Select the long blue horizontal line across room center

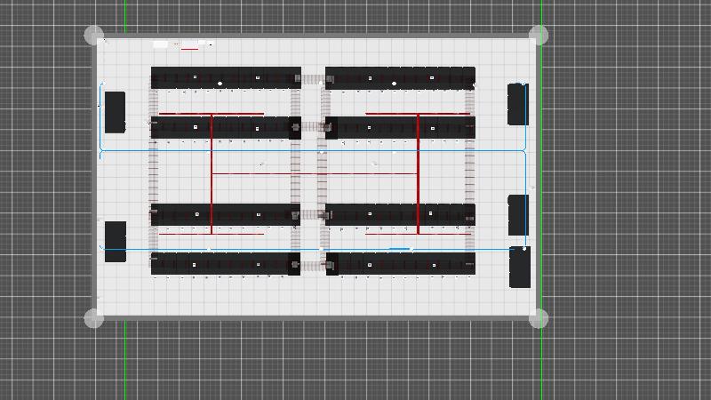[311, 151]
